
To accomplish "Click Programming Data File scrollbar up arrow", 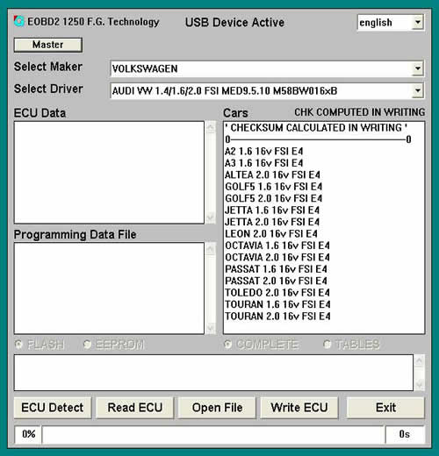I will click(211, 249).
